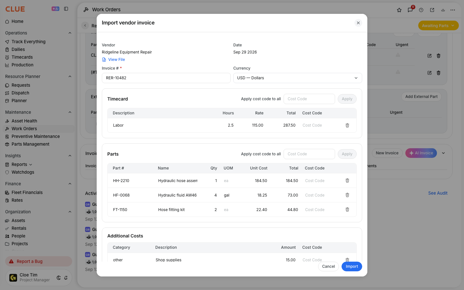
Task: Delete the HH-2210 part row
Action: pos(347,180)
